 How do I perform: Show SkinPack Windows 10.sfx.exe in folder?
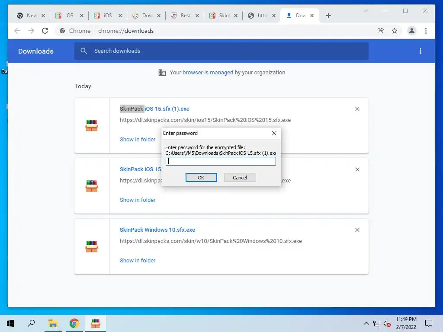[138, 260]
